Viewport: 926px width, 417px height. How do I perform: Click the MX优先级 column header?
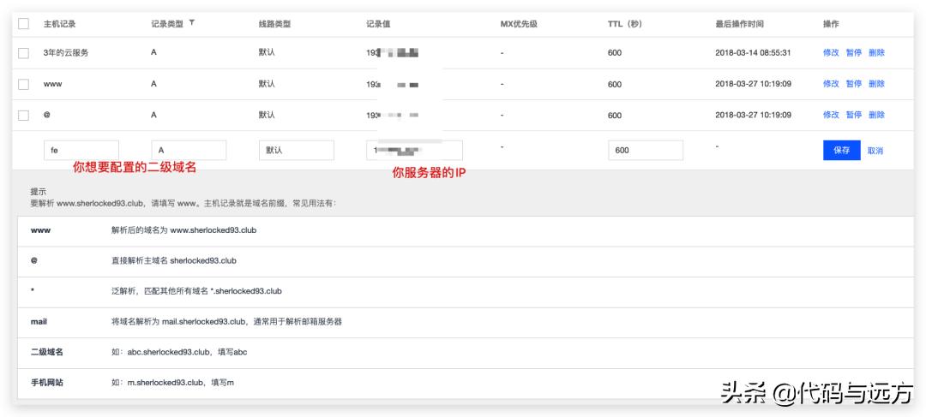(x=518, y=24)
